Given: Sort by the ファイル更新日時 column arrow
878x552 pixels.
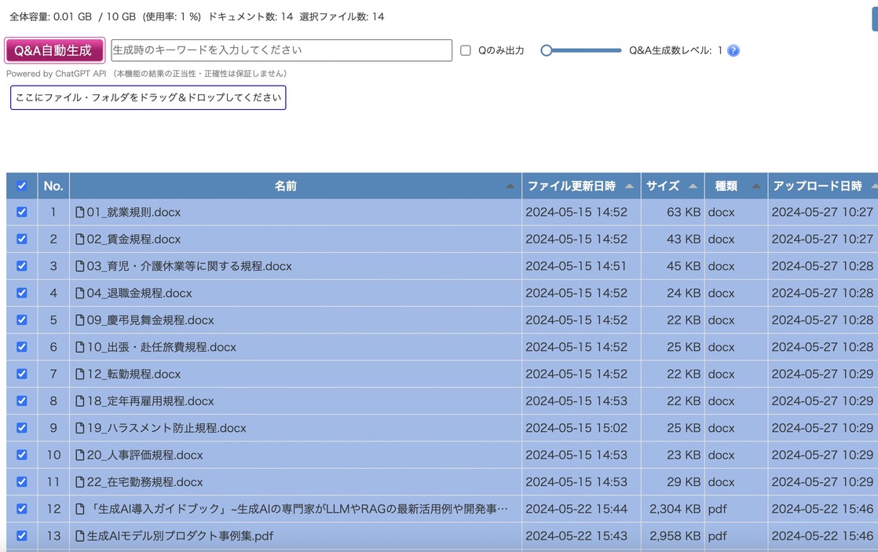Looking at the screenshot, I should click(630, 185).
